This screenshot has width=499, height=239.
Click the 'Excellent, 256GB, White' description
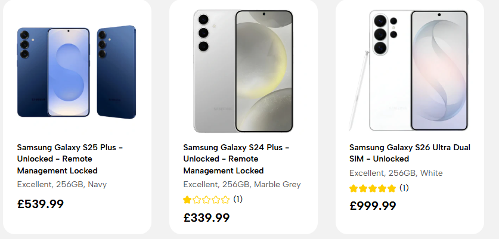coord(396,173)
